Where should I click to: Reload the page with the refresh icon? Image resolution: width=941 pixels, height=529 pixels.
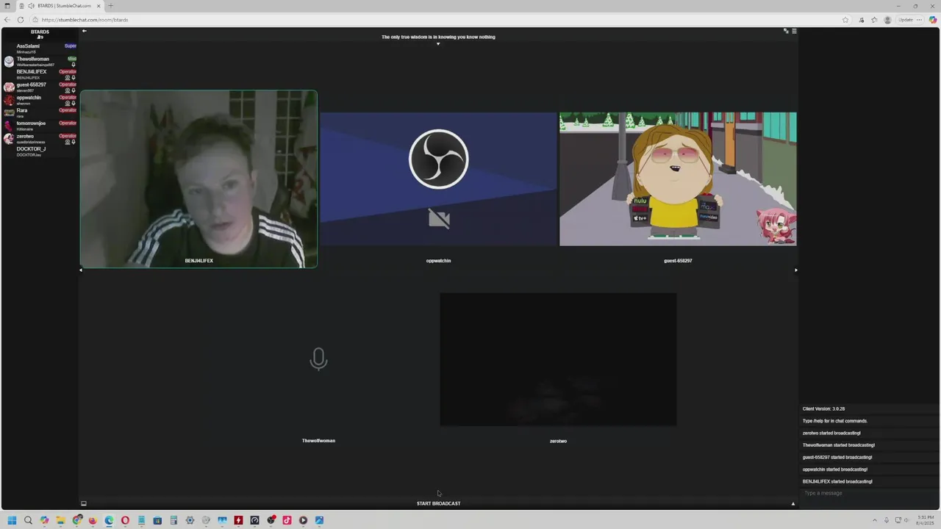tap(21, 20)
